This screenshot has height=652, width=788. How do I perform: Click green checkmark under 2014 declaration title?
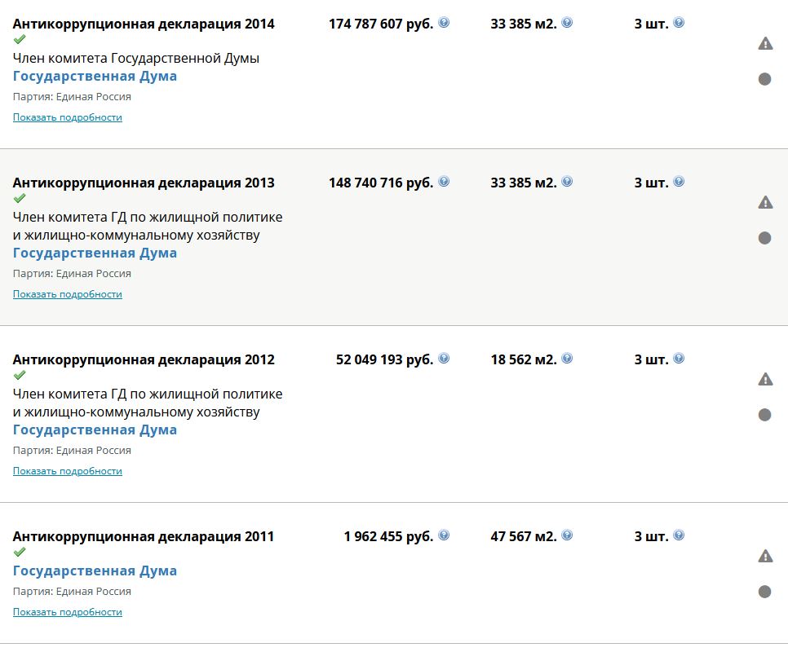[19, 39]
